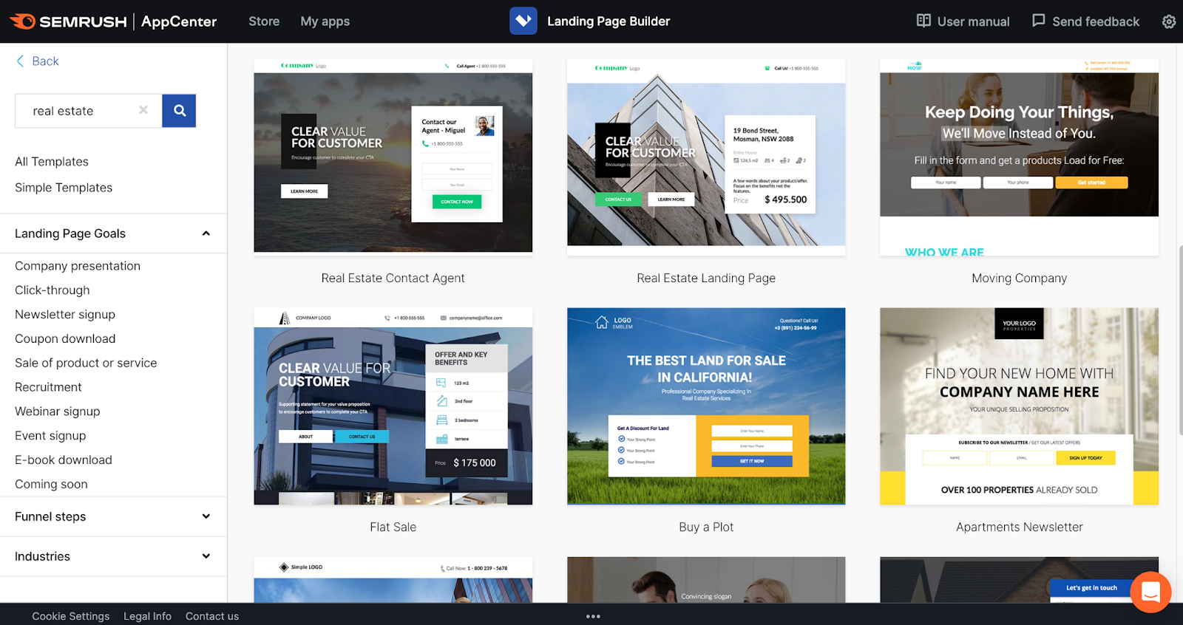The height and width of the screenshot is (625, 1183).
Task: Filter by E-book download goal
Action: point(64,460)
